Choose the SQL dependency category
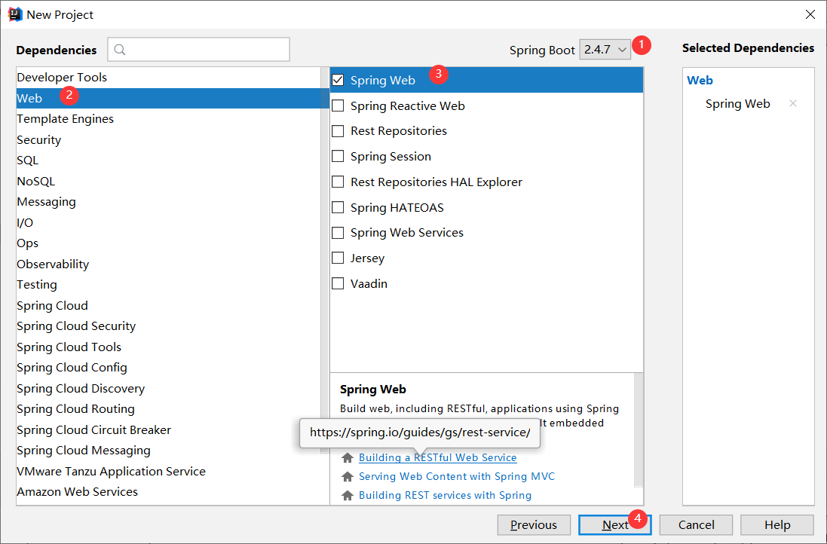The width and height of the screenshot is (827, 544). pos(28,160)
